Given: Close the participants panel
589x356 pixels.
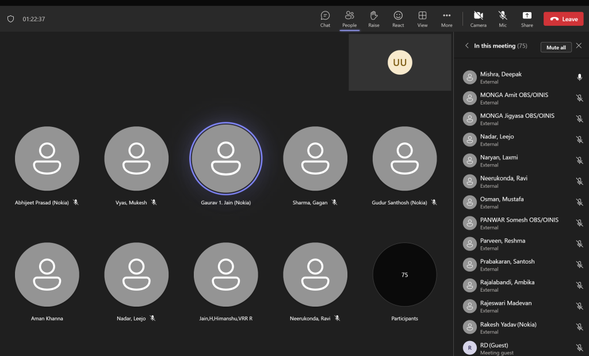Looking at the screenshot, I should (x=579, y=46).
